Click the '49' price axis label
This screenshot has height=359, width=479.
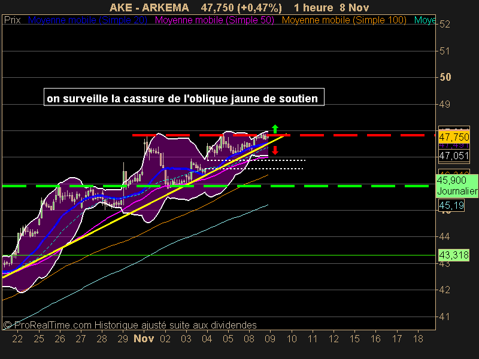[x=445, y=104]
